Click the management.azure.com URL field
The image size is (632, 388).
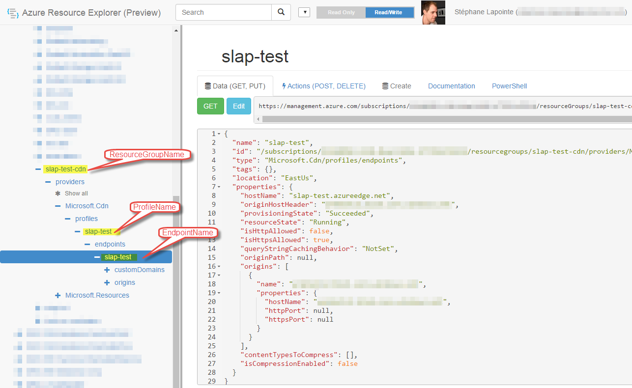pos(443,106)
